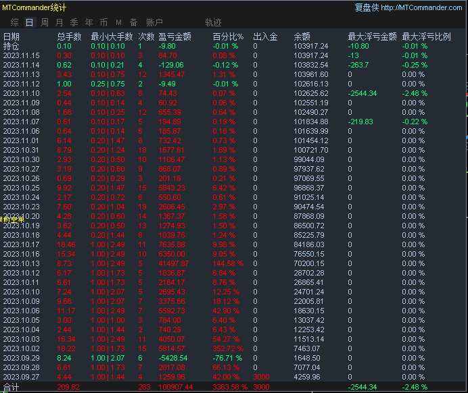Click profit 1345.47 on 2023.11.13
Viewport: 468px width, 393px height.
click(x=172, y=74)
